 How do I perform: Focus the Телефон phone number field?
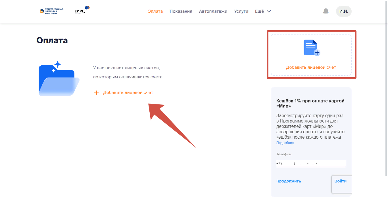pyautogui.click(x=311, y=164)
